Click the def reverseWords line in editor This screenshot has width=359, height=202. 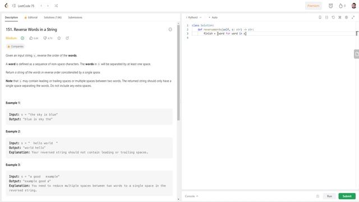(x=225, y=30)
